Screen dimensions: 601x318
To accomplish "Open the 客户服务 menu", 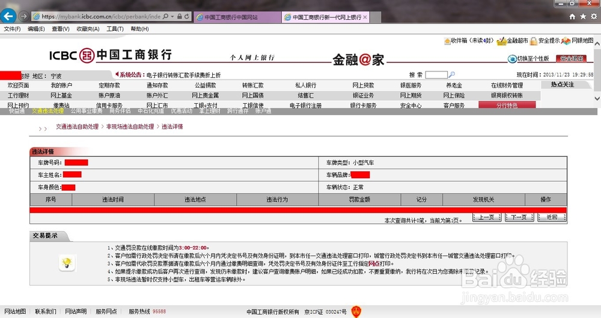I will (x=454, y=105).
